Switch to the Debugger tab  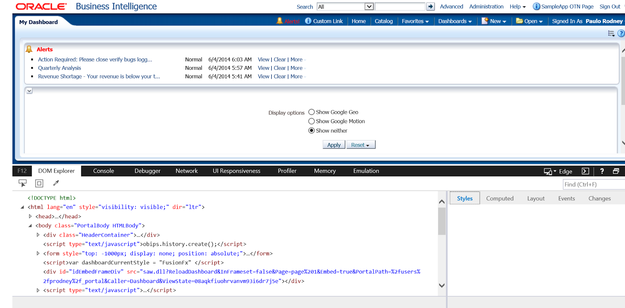[148, 171]
